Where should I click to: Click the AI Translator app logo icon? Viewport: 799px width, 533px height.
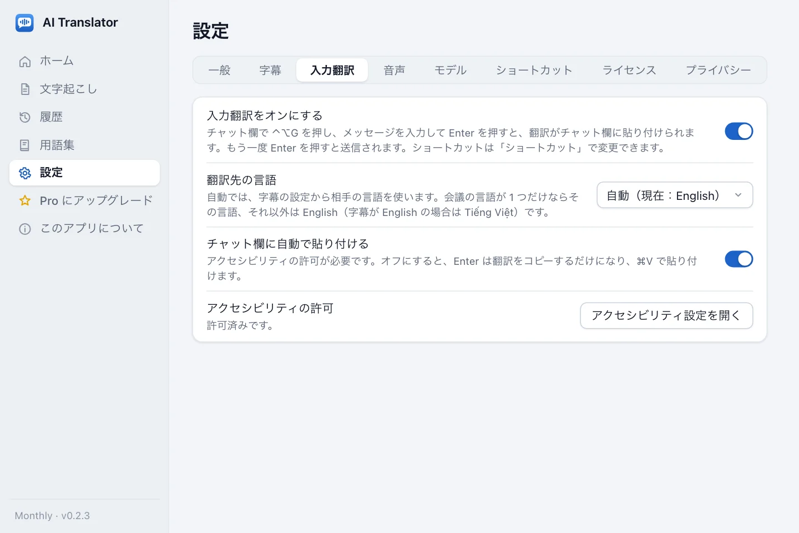coord(24,23)
